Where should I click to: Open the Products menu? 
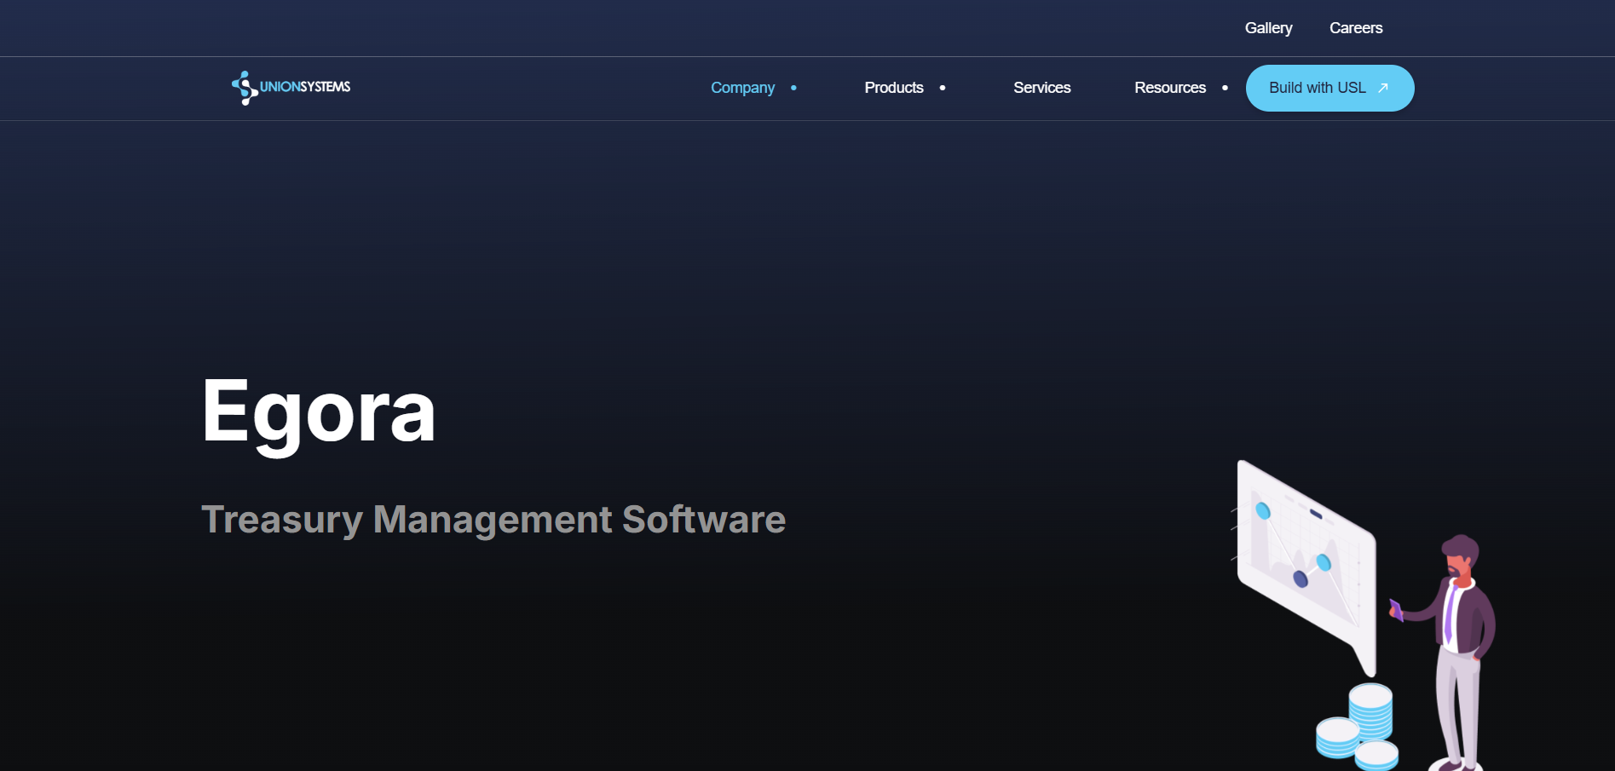coord(894,88)
